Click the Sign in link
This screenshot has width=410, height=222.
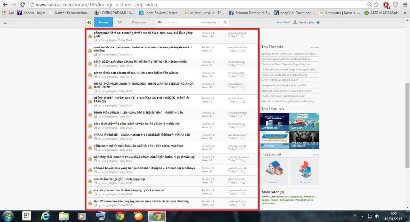tap(302, 23)
